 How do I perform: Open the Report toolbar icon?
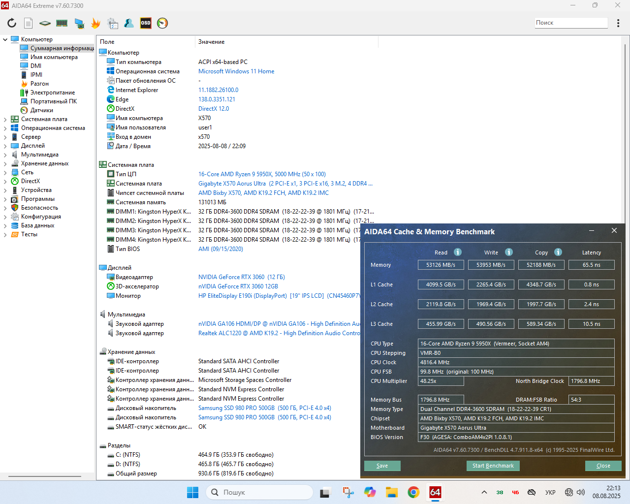tap(29, 23)
